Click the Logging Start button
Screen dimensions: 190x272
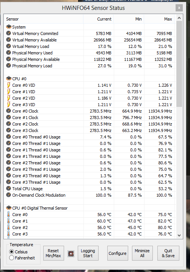pyautogui.click(x=88, y=253)
